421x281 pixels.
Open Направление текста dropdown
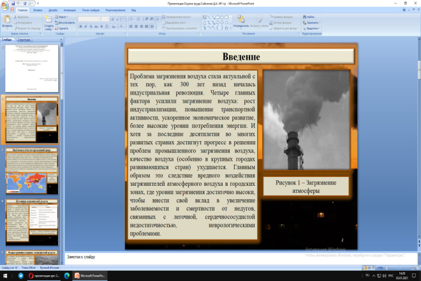pyautogui.click(x=178, y=17)
